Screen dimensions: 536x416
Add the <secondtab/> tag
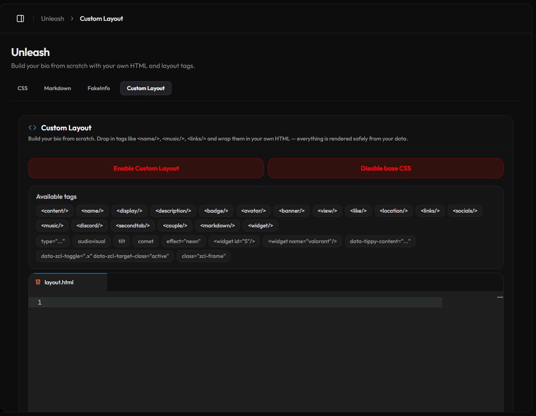pyautogui.click(x=133, y=226)
